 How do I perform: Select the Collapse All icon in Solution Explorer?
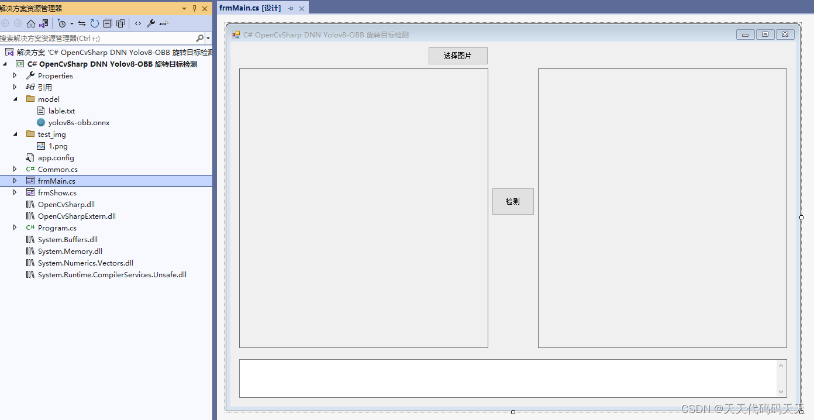(108, 23)
